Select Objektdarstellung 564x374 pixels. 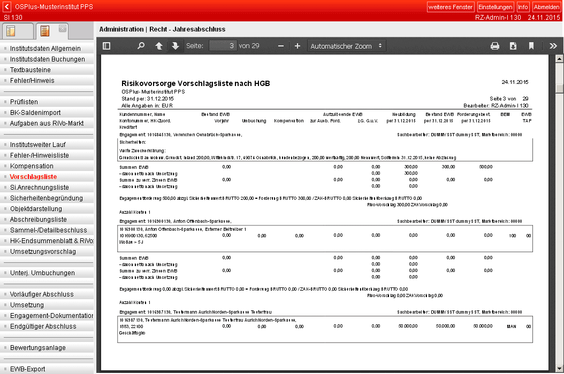[x=47, y=209]
